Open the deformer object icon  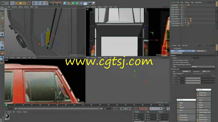81,3
